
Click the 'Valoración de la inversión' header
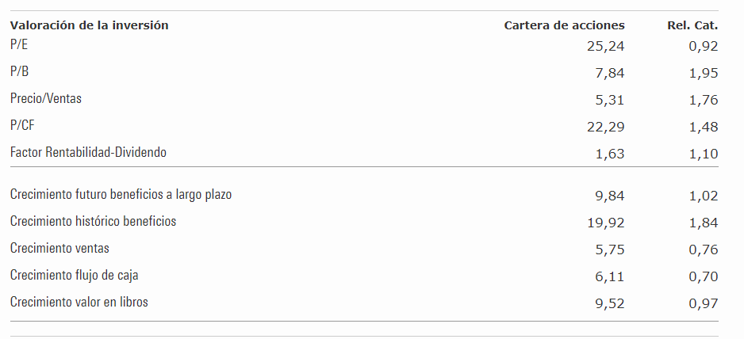[x=90, y=25]
